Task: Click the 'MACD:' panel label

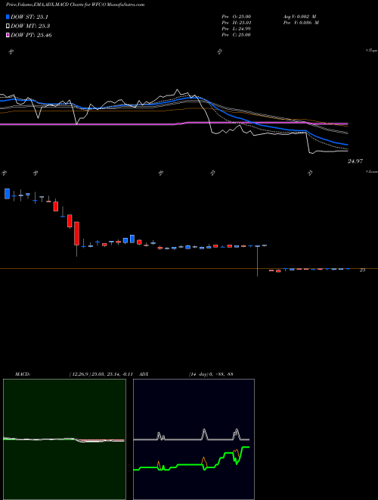Action: point(23,374)
